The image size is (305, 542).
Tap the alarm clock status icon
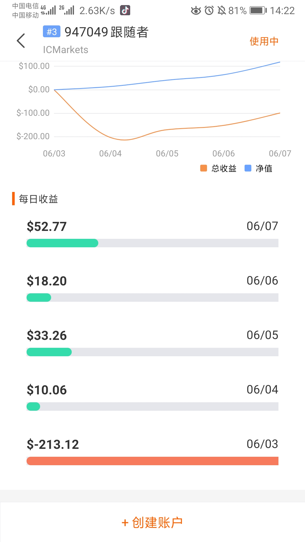pos(209,10)
